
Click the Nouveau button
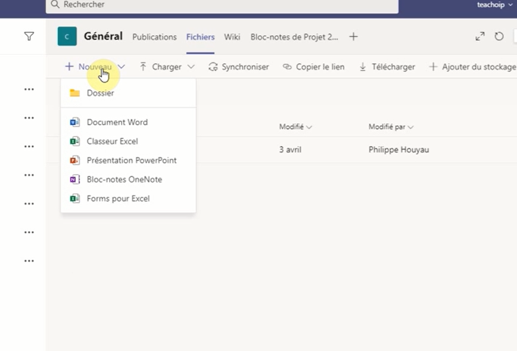pos(88,67)
